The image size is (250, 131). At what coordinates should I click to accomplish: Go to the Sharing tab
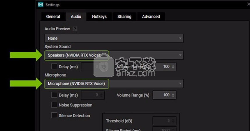coord(124,17)
